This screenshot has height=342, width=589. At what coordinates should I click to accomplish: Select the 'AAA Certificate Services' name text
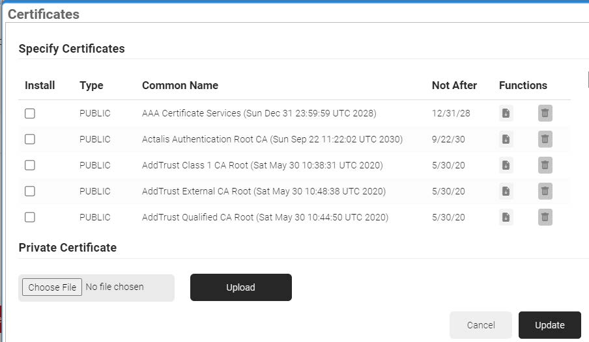coord(191,113)
